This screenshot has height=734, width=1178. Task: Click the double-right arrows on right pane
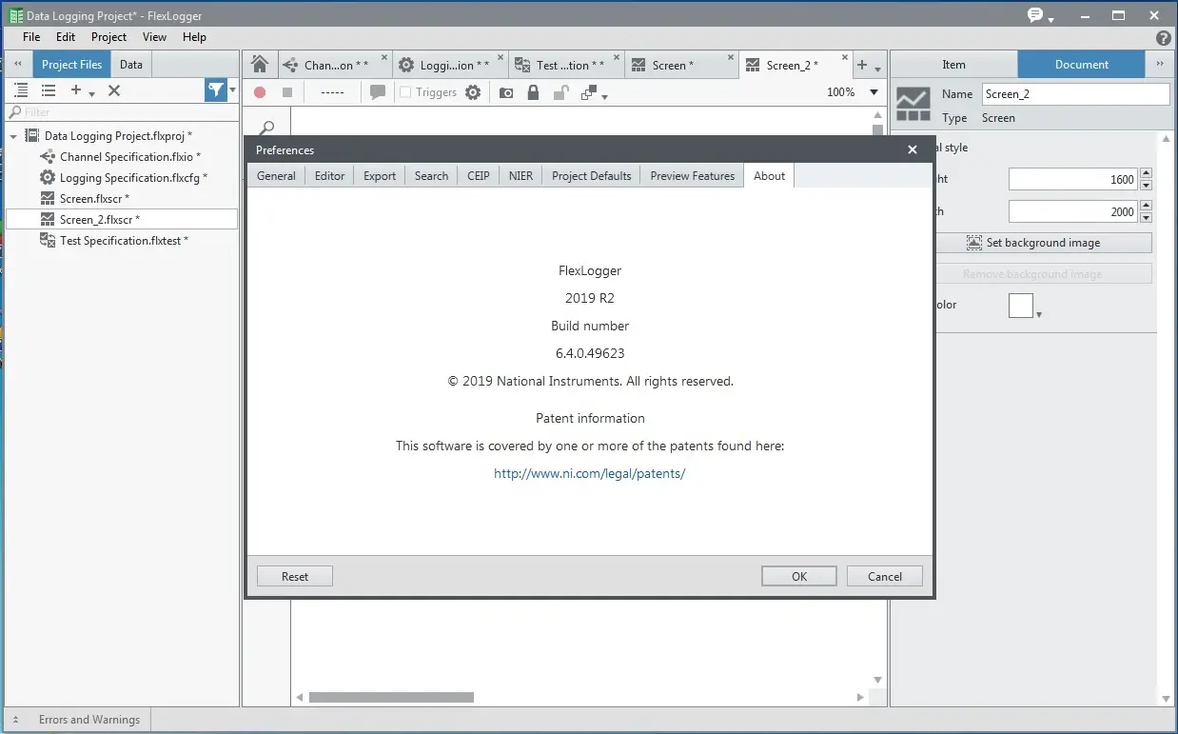tap(1159, 65)
